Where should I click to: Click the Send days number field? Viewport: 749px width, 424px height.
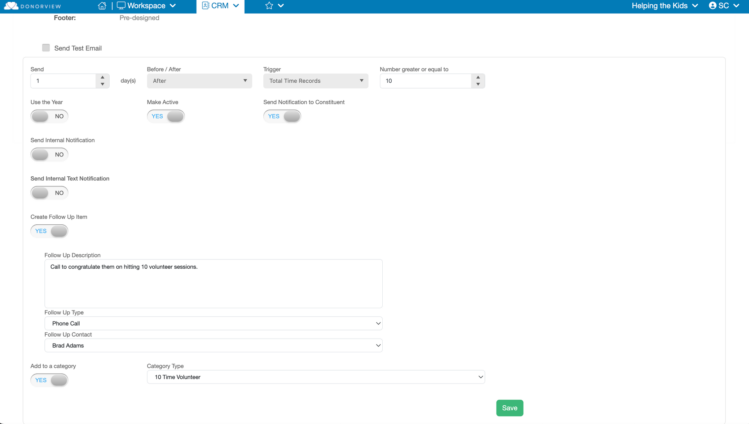coord(63,81)
